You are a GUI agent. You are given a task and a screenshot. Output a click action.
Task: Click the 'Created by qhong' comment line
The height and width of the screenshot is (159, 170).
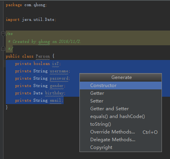[44, 41]
